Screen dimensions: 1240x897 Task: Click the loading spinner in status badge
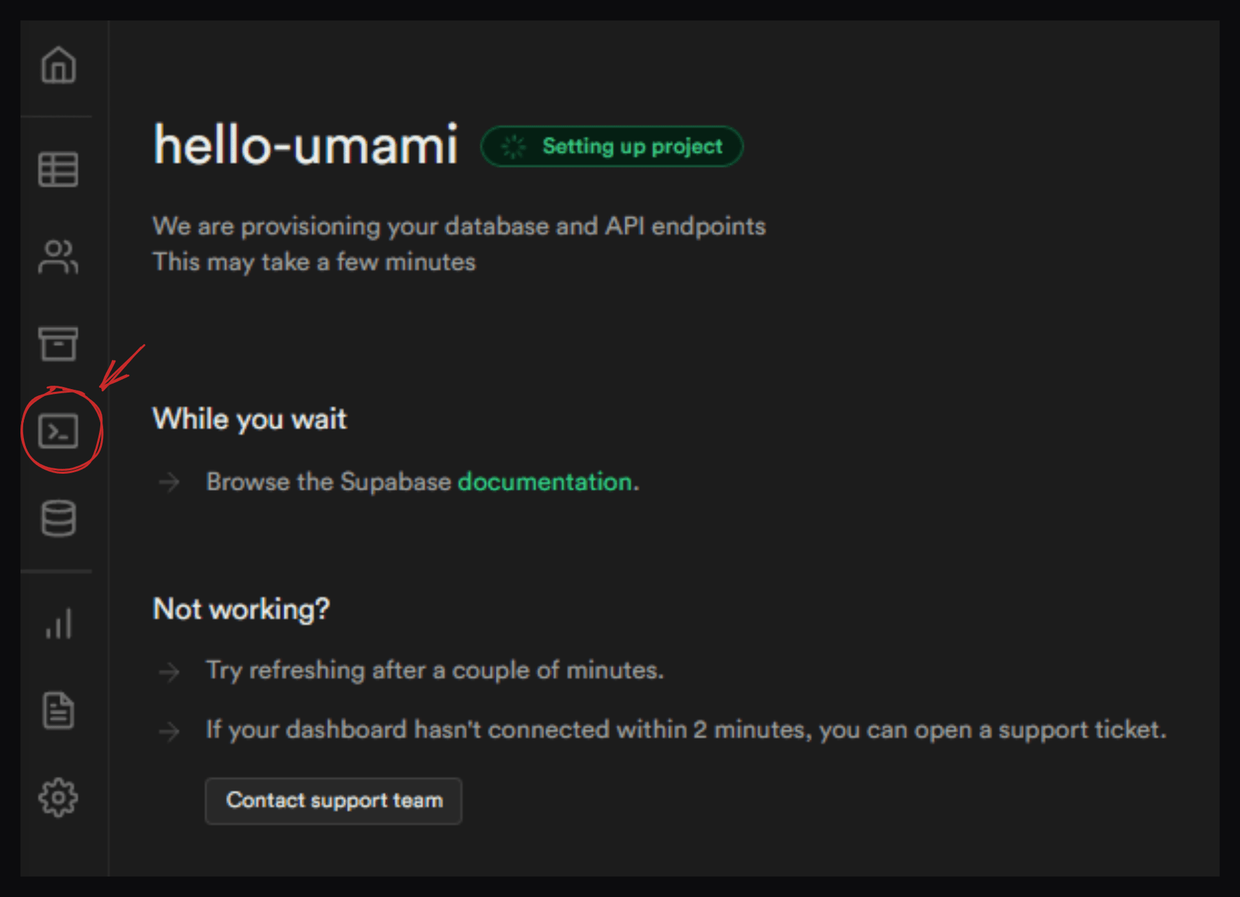pyautogui.click(x=513, y=147)
